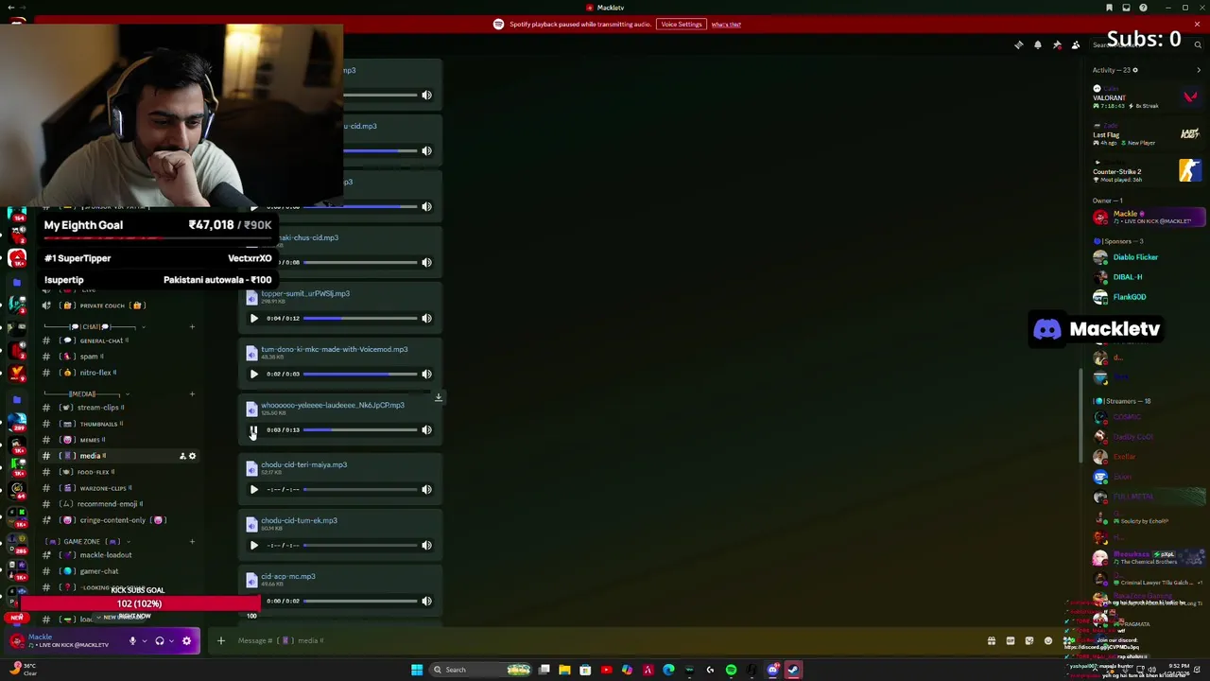Join the private couch voice channel
The image size is (1210, 681).
[x=118, y=306]
